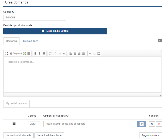Apply underline formatting

click(x=44, y=54)
